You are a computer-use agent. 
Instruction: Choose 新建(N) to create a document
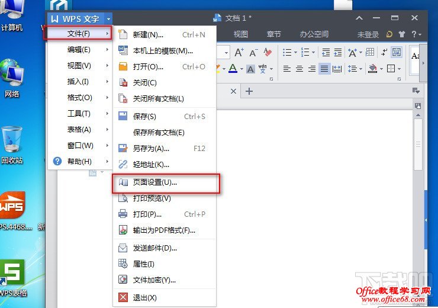point(165,35)
